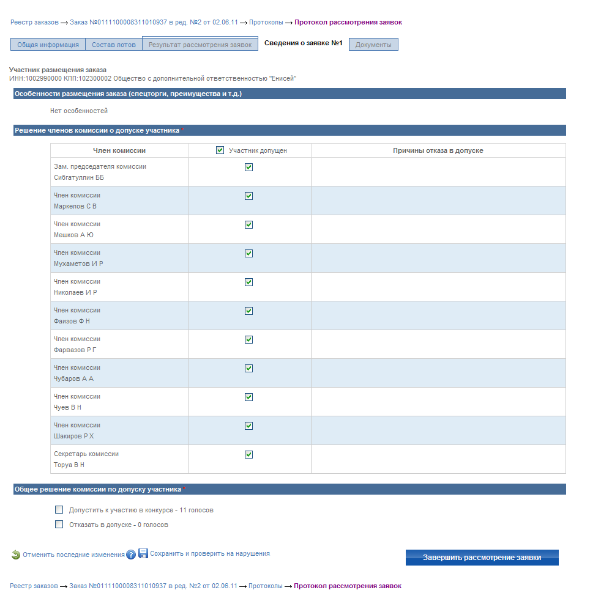Viewport: 590px width, 601px height.
Task: Toggle the header Участник допущен checkbox
Action: (x=220, y=150)
